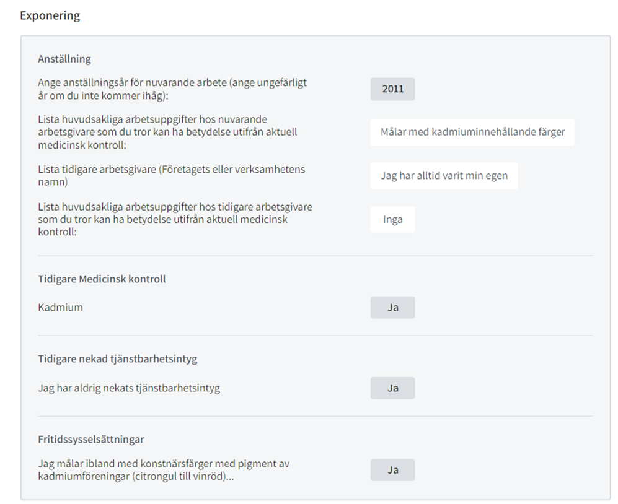Click question about tasks at tidigare arbetsgivare
This screenshot has height=504, width=618.
(175, 219)
